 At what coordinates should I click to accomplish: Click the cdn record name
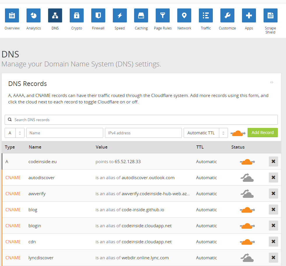[x=32, y=242]
